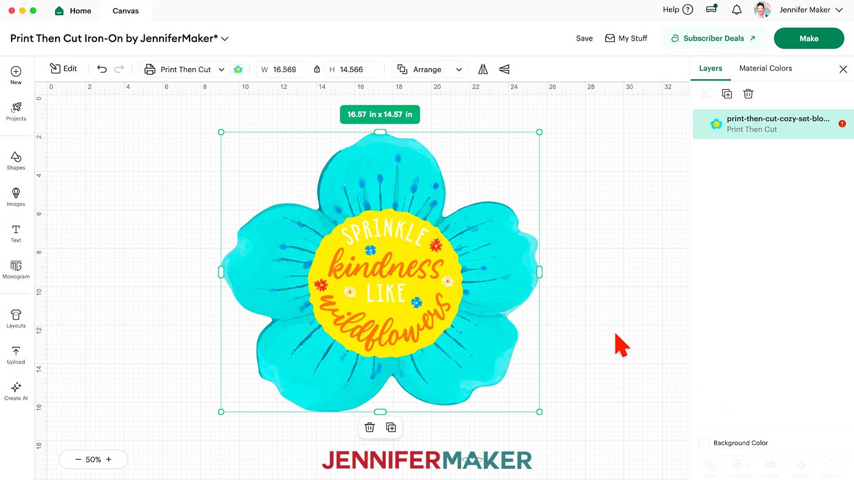Delete layer using Layers panel trash icon

click(x=748, y=94)
